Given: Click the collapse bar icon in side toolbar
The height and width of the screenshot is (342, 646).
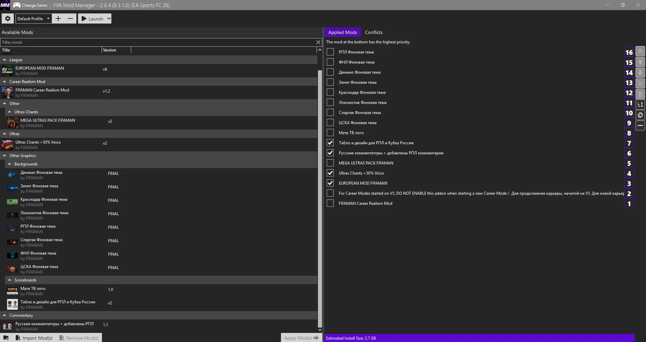Looking at the screenshot, I should (x=640, y=125).
